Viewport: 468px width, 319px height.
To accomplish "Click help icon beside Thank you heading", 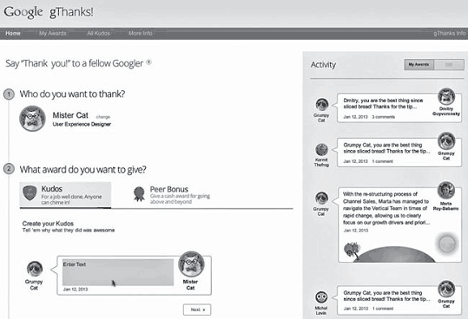I will (148, 62).
